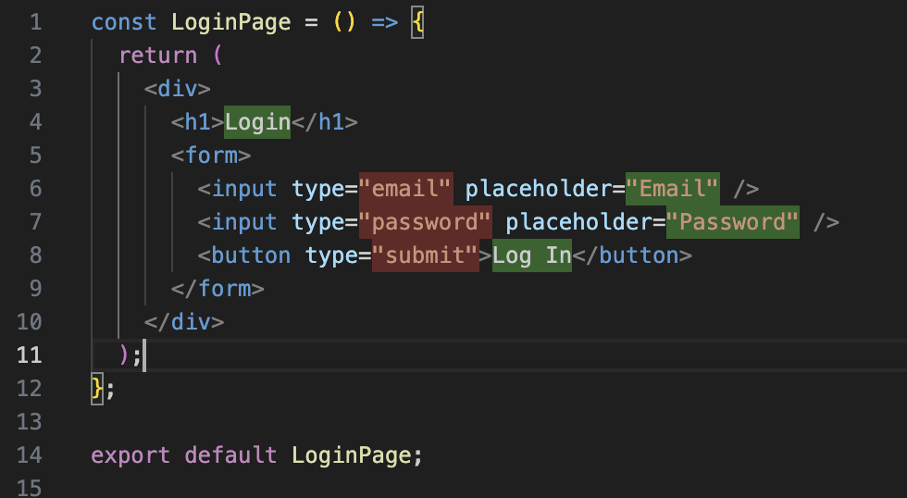Click line number 14 in the gutter
Screen dimensions: 907x498
pos(30,454)
